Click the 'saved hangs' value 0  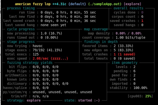(142, 25)
